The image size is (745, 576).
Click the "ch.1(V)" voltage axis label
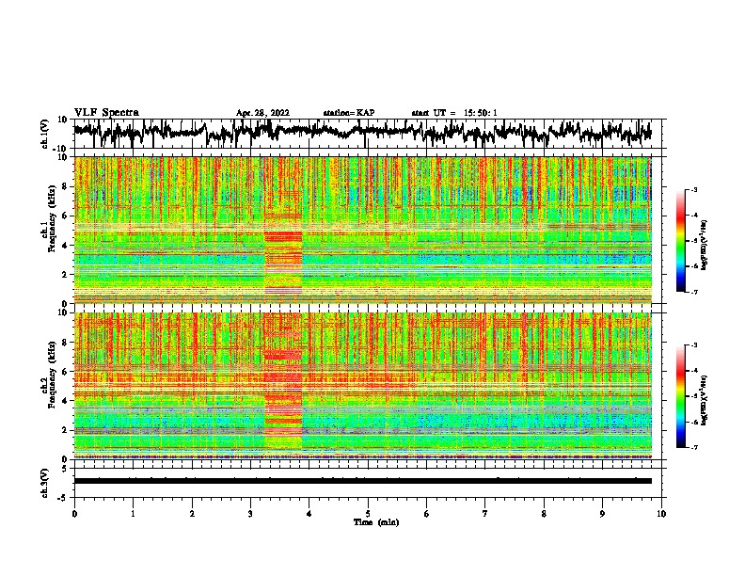45,134
